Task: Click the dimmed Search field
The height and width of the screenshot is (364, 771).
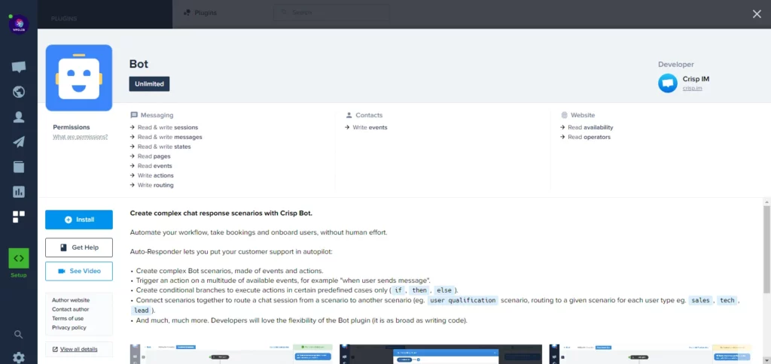Action: 331,13
